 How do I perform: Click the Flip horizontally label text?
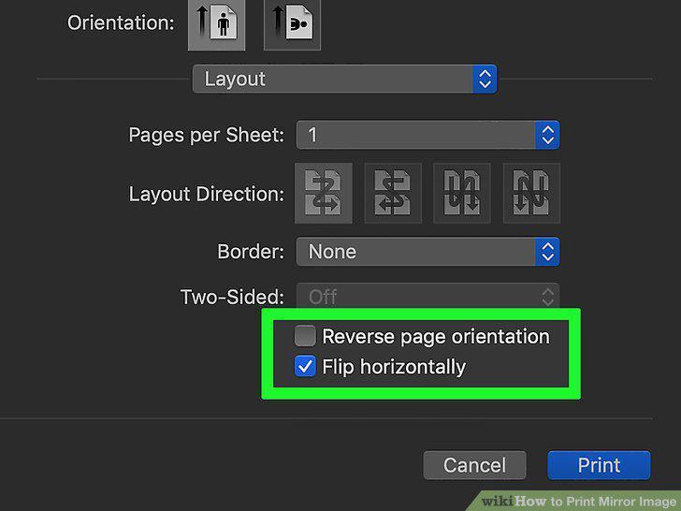pos(394,367)
